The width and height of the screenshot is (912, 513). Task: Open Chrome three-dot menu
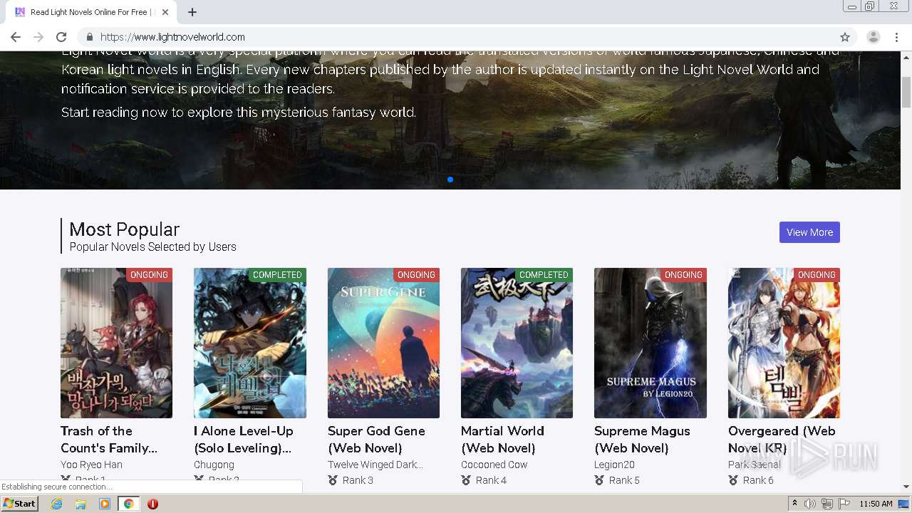(896, 37)
